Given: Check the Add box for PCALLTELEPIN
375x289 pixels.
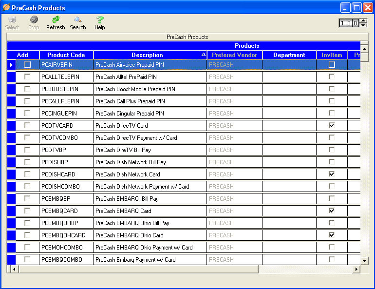Looking at the screenshot, I should [x=27, y=77].
